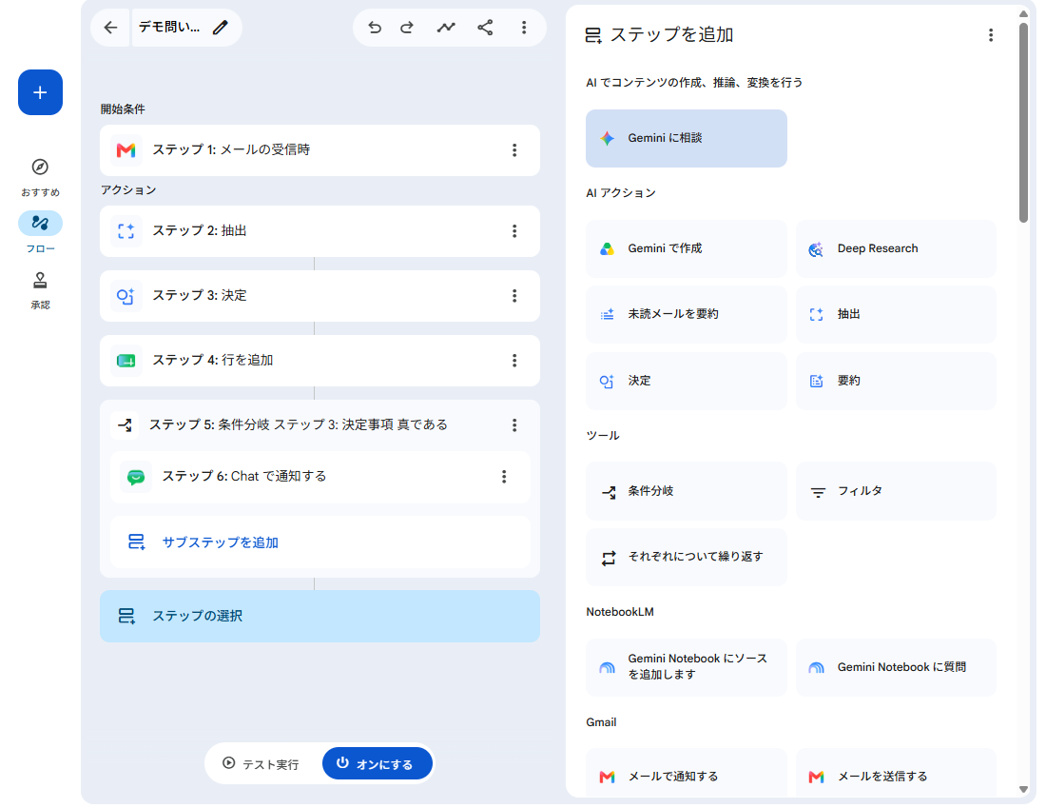1046x808 pixels.
Task: Select ステップ 2: 抽出 card
Action: (320, 231)
